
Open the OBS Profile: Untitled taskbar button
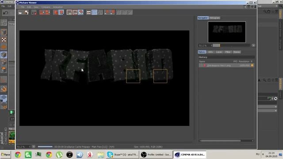156,155
